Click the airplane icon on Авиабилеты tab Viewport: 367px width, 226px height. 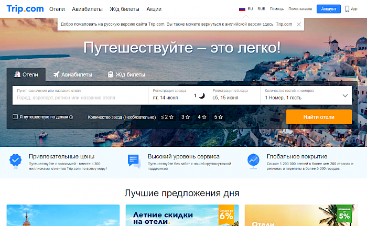coord(56,74)
